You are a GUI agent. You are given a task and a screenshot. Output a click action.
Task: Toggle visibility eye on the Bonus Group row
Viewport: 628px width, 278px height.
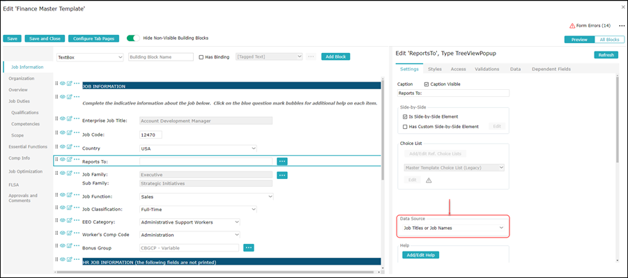[63, 245]
